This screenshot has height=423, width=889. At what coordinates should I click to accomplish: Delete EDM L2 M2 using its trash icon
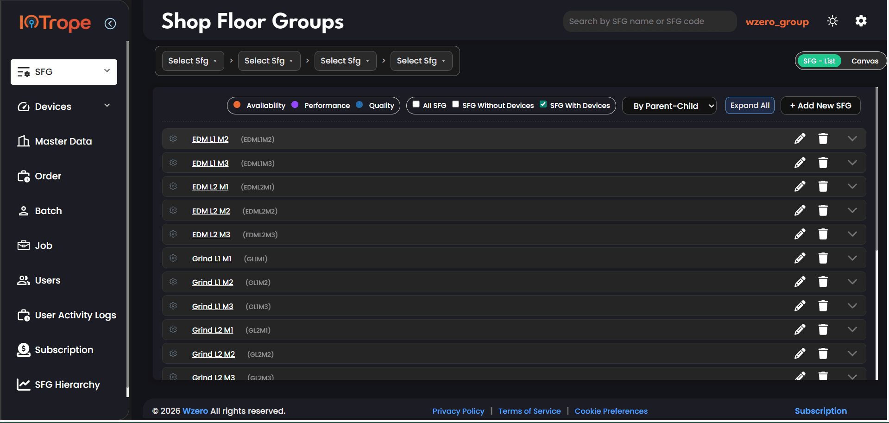point(823,210)
